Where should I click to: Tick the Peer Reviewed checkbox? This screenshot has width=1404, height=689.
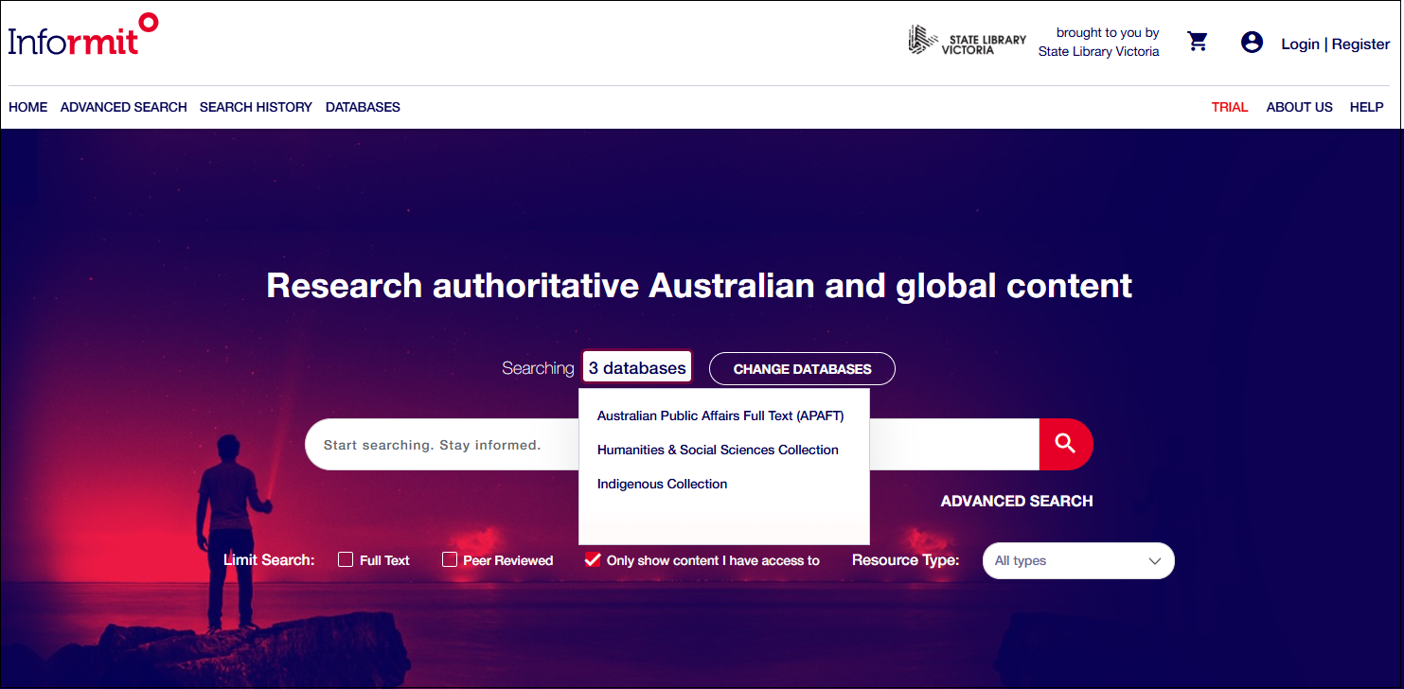450,560
